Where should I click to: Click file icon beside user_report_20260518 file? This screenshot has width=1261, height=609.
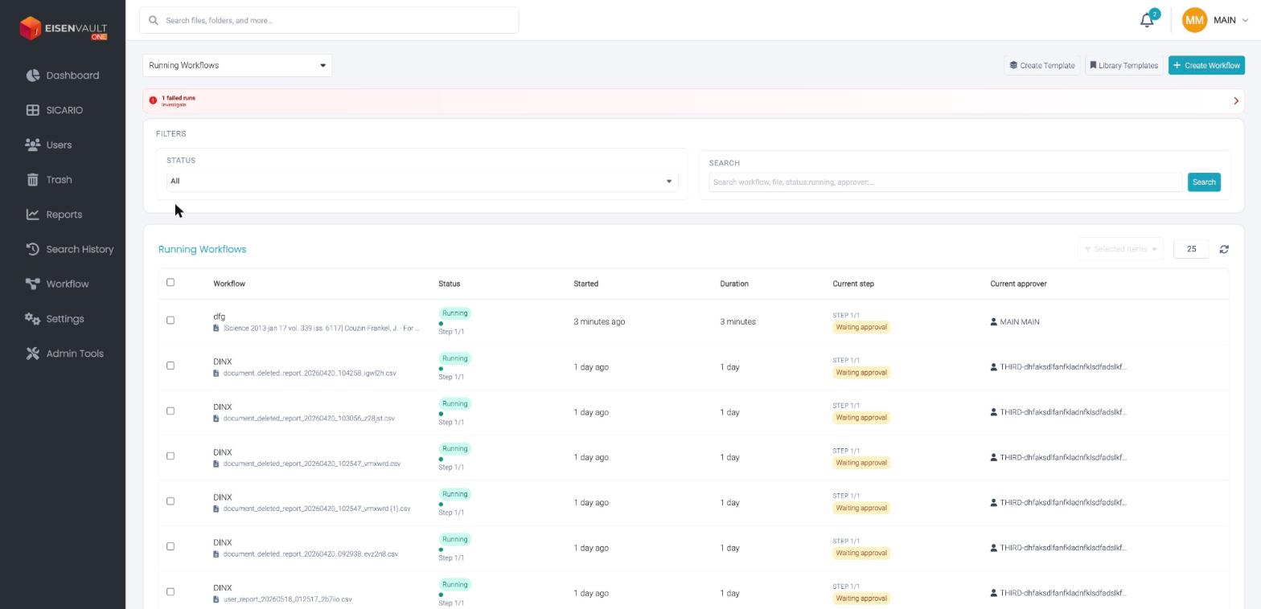216,599
